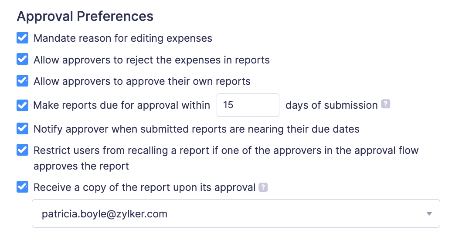Click "Receive a copy of the report" label

[x=144, y=188]
